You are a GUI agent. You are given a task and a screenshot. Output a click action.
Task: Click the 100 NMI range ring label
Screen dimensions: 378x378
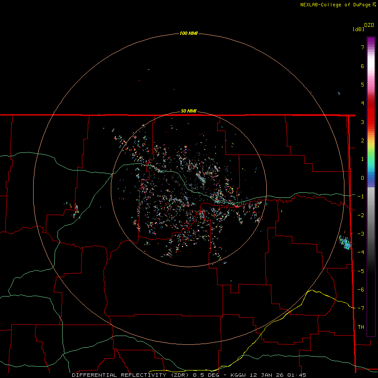point(189,33)
